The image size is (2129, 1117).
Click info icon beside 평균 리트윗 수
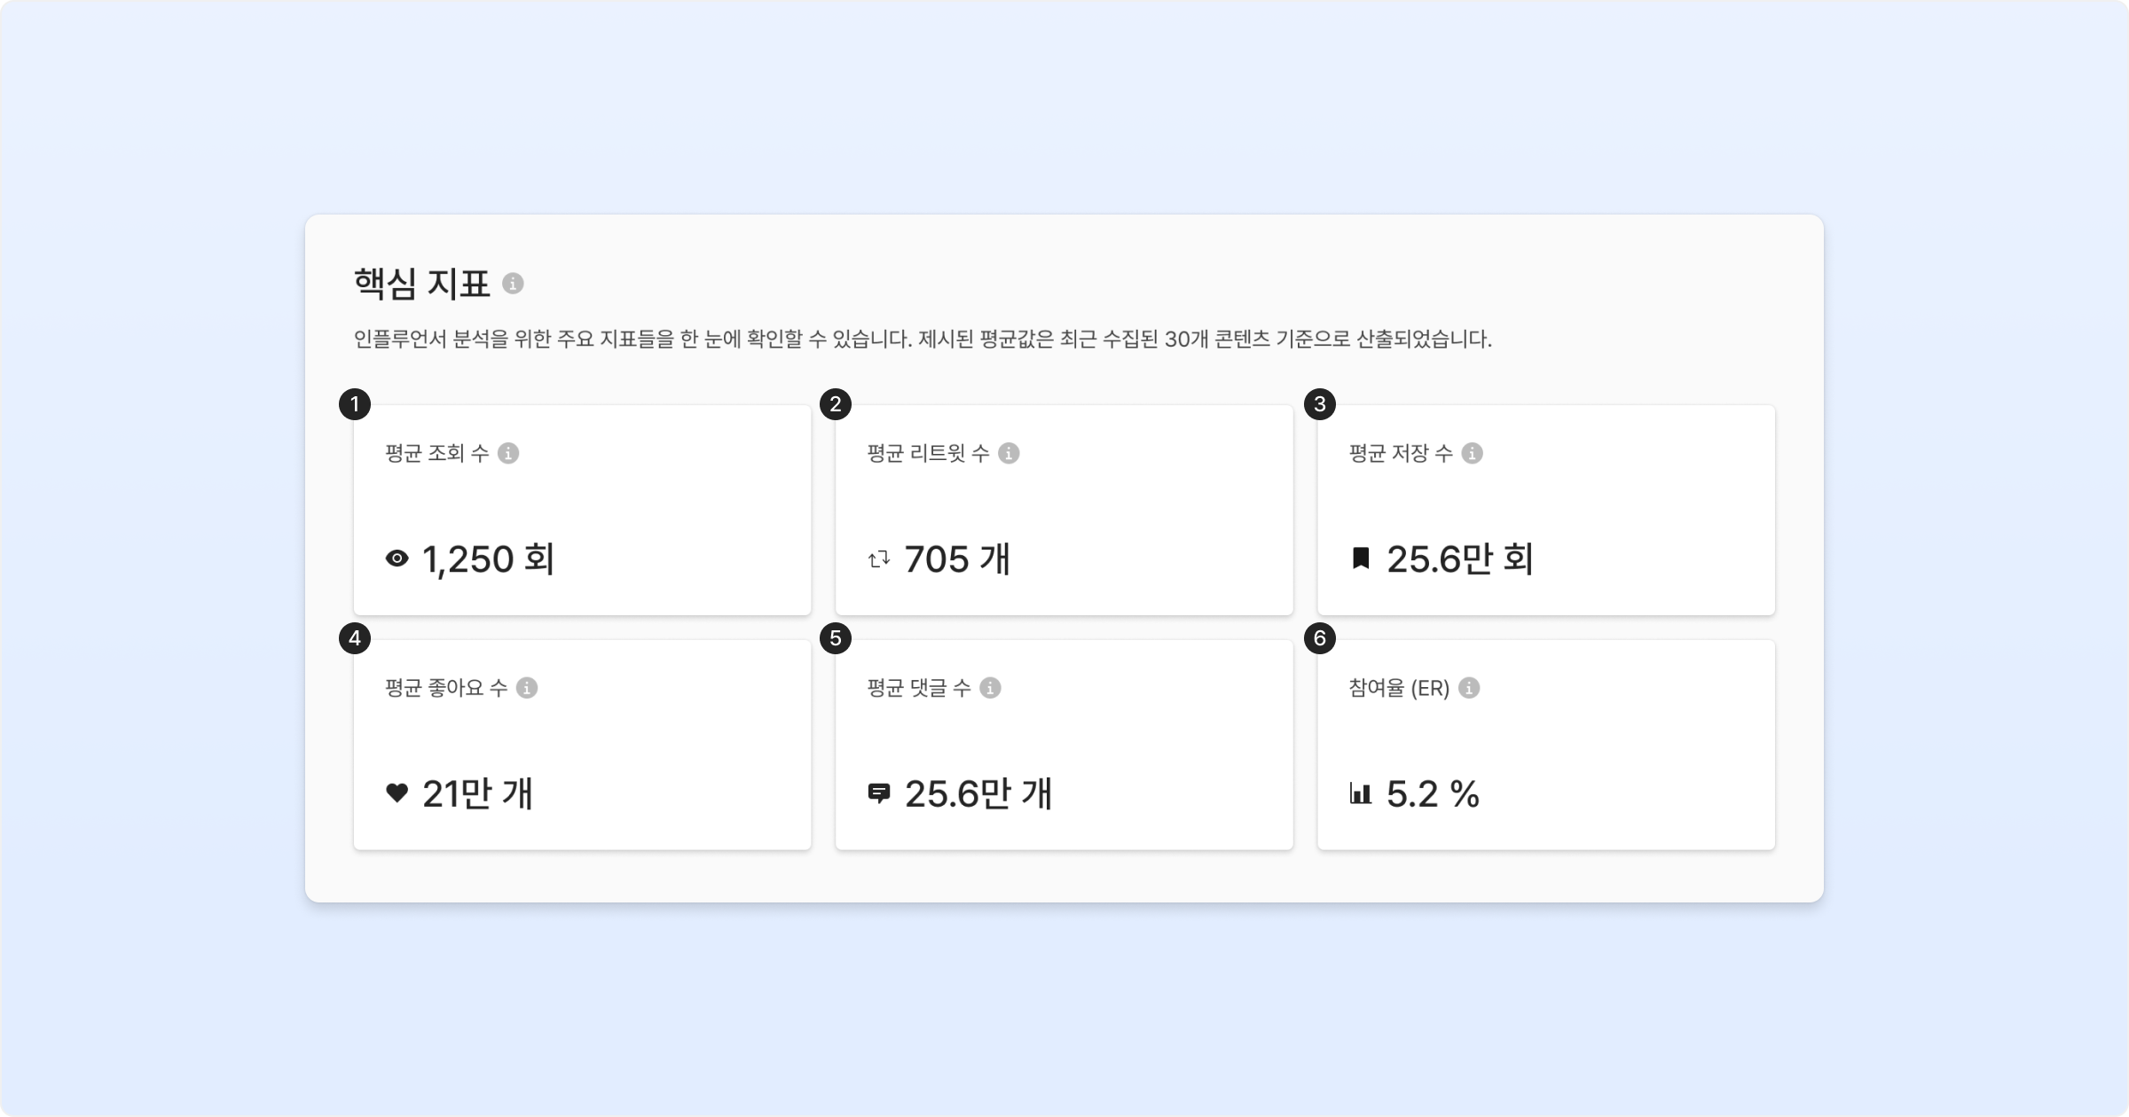coord(1009,454)
